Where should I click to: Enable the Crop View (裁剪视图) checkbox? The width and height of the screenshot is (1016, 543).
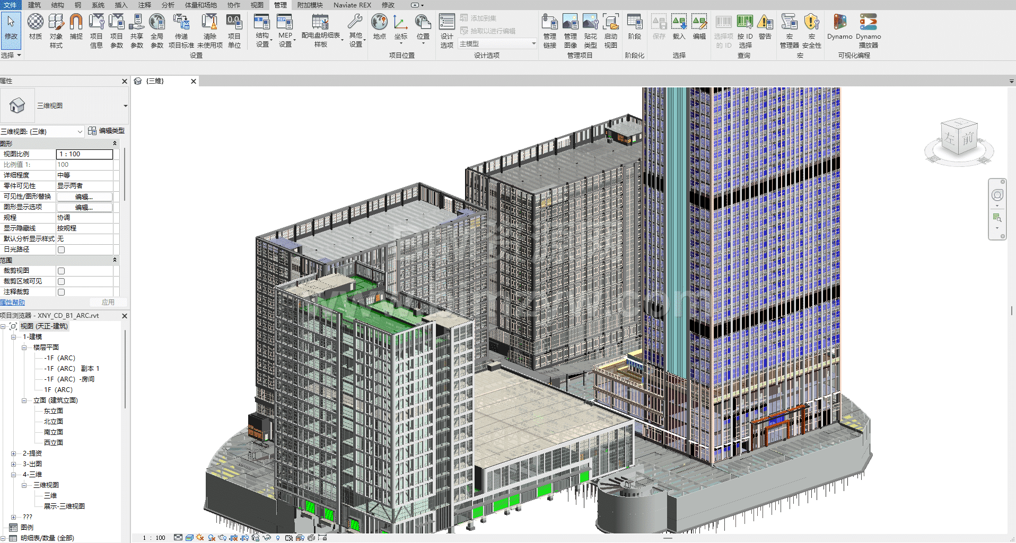[x=62, y=271]
